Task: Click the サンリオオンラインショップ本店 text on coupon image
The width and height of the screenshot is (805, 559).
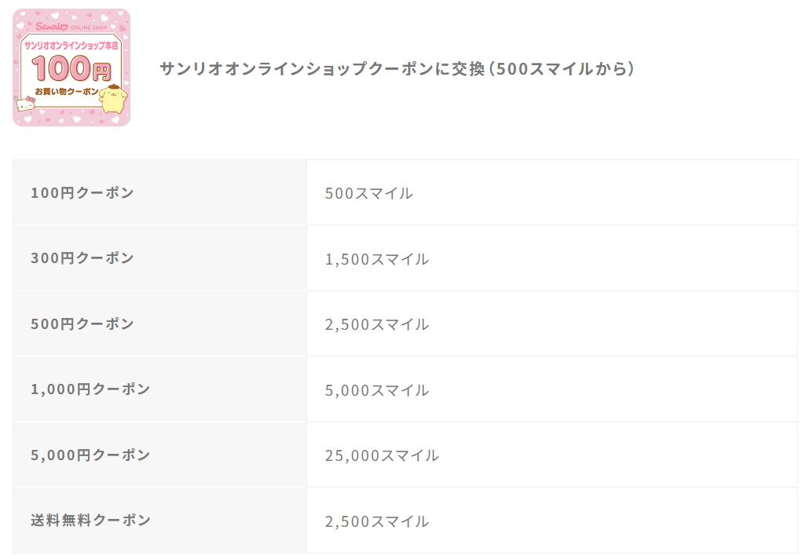Action: point(71,46)
